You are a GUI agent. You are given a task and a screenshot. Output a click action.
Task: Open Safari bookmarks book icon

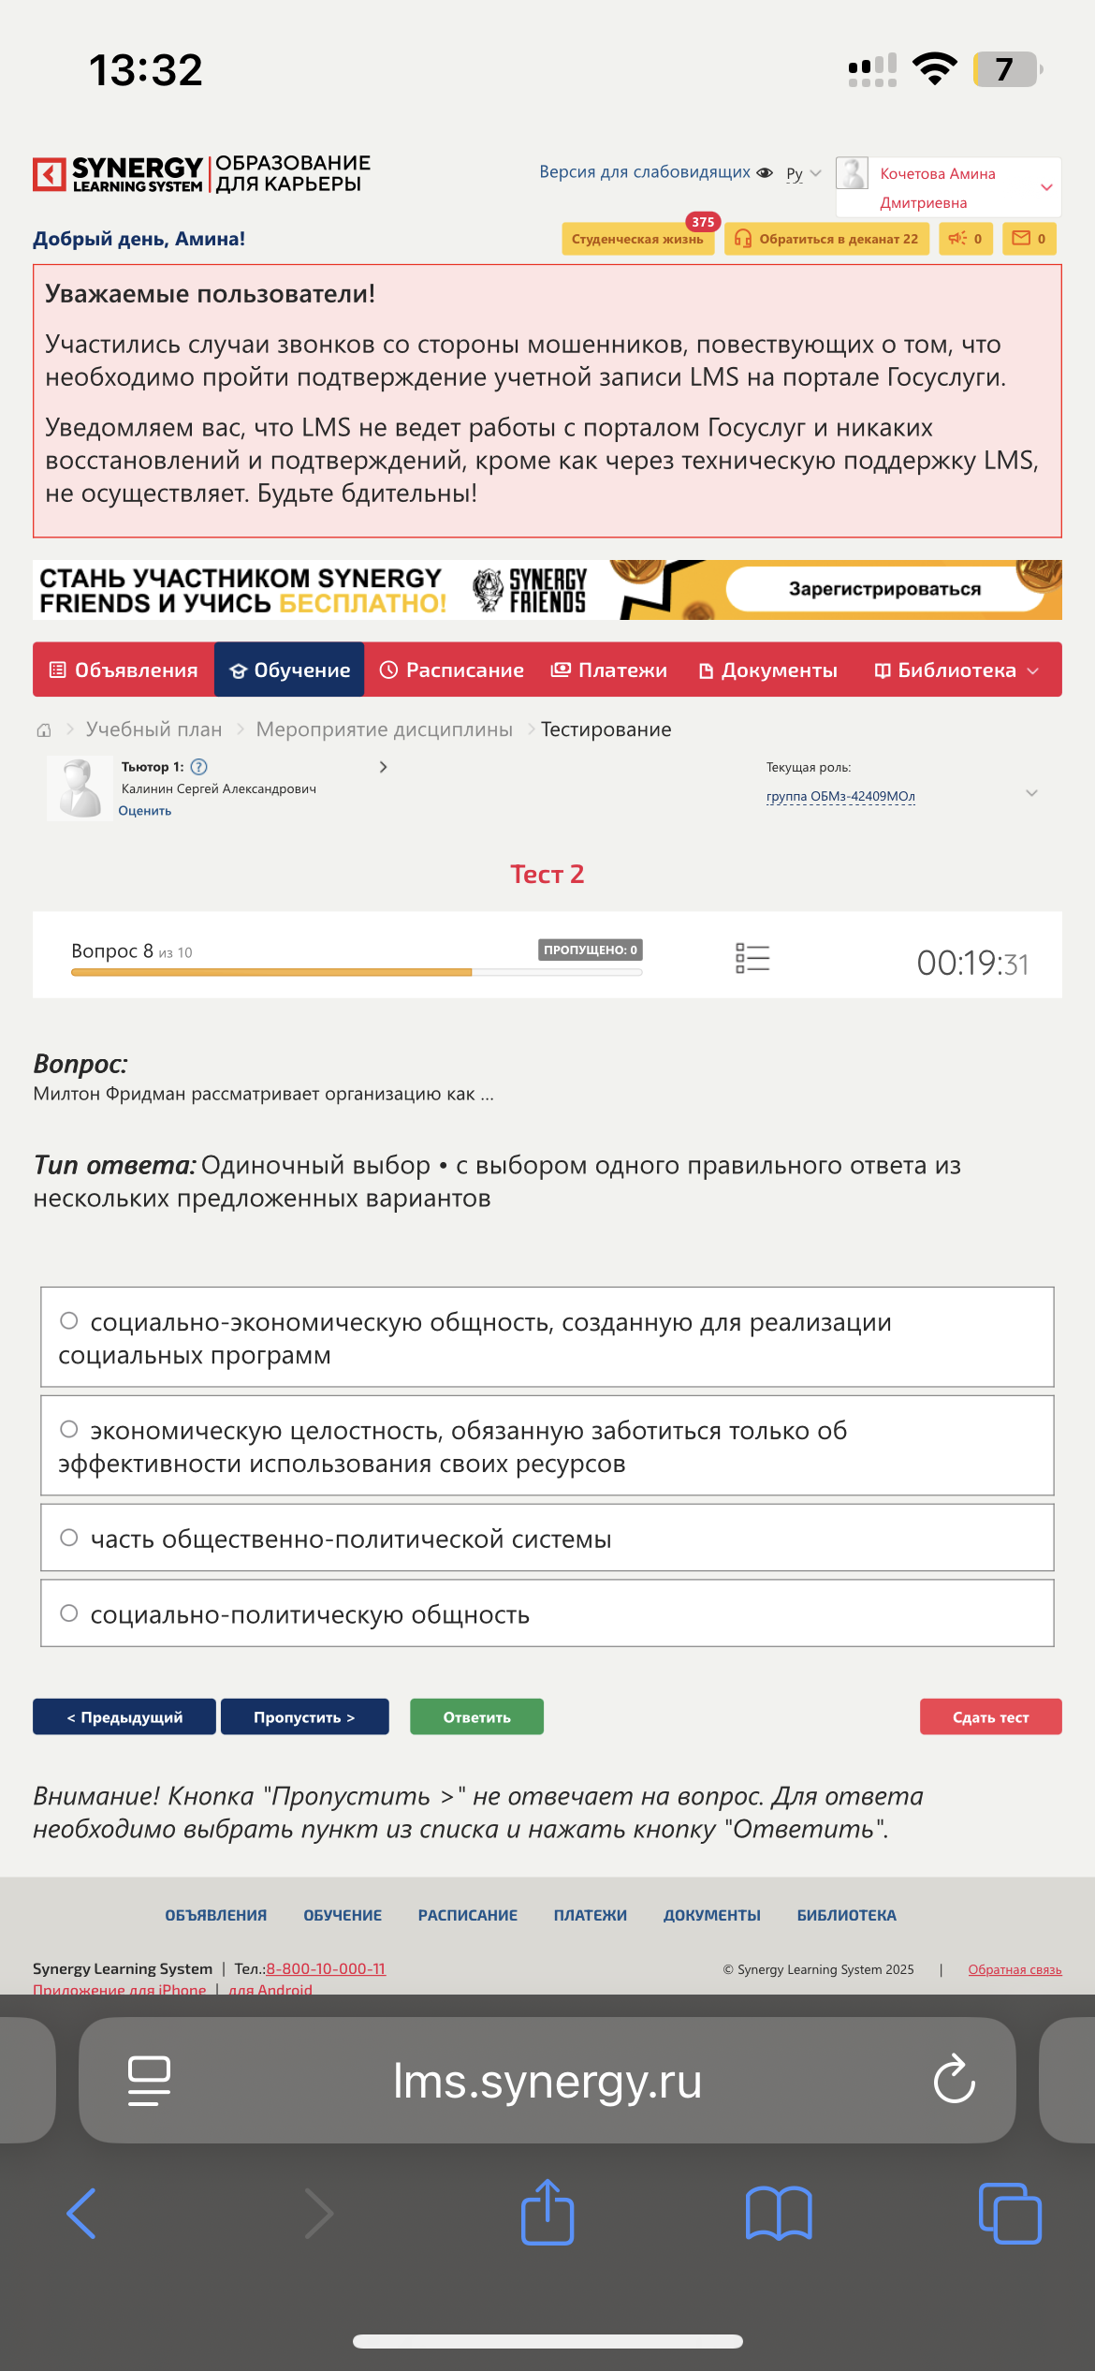point(779,2214)
